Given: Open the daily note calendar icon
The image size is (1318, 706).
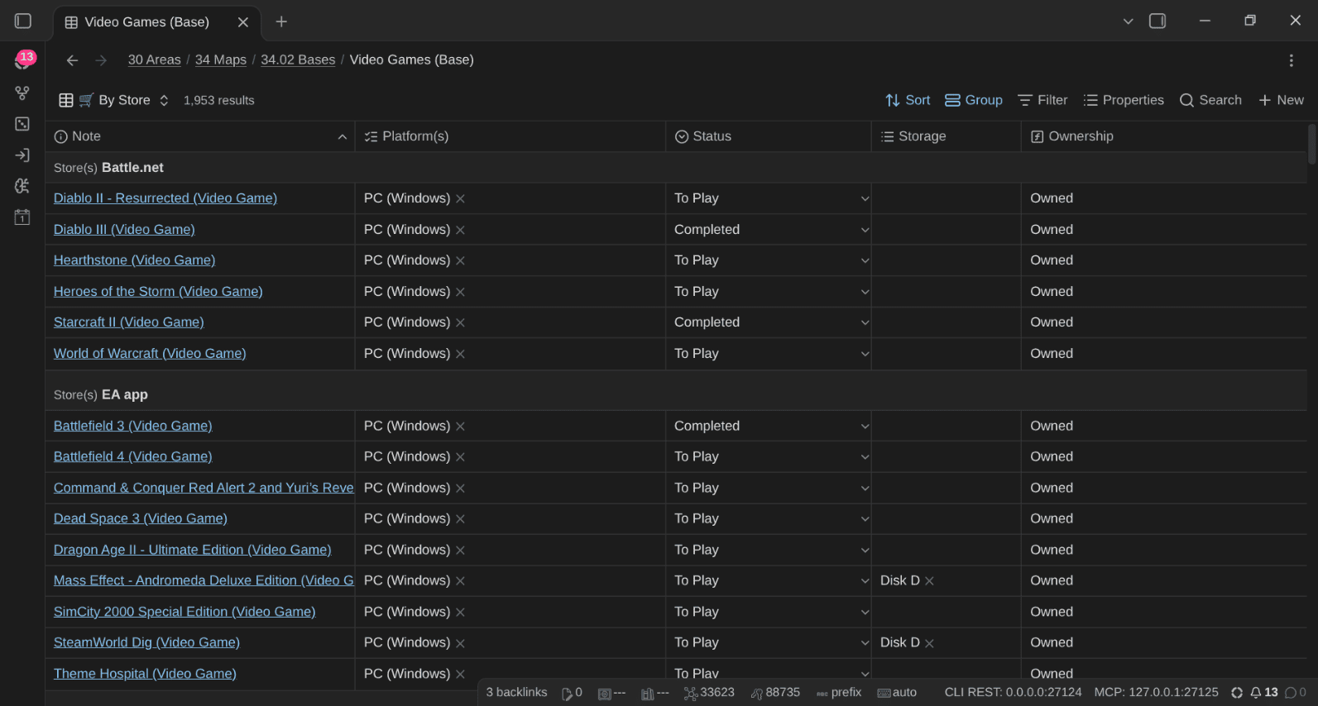Looking at the screenshot, I should (x=22, y=217).
